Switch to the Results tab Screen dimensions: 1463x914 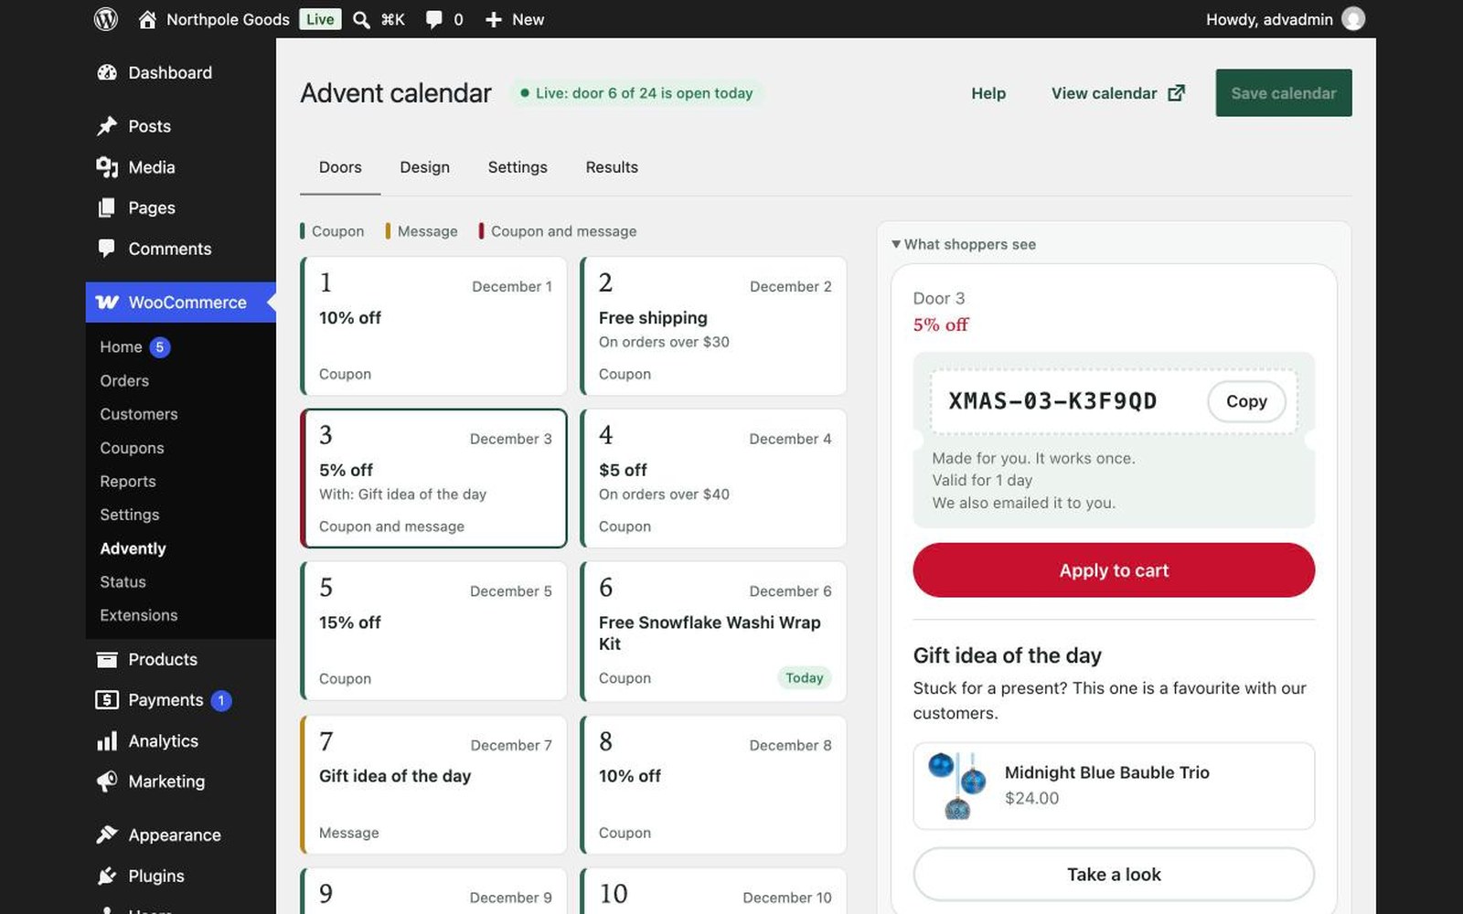(x=612, y=167)
